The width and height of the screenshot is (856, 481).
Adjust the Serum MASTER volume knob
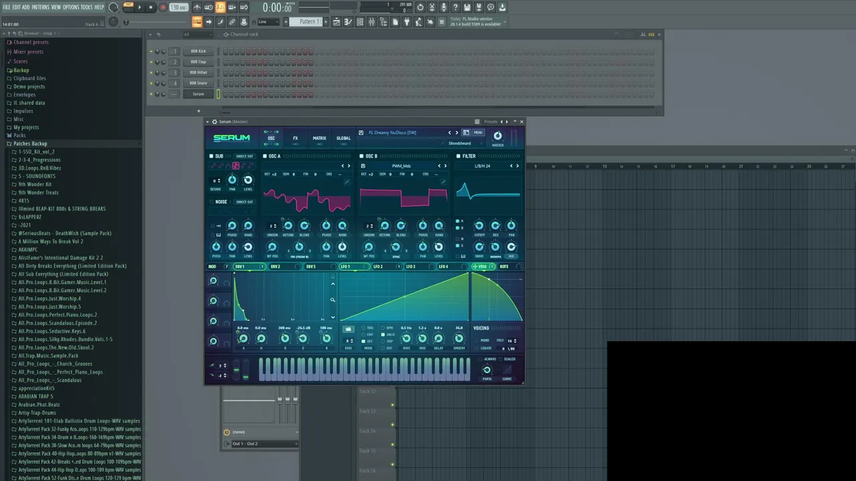click(x=498, y=136)
